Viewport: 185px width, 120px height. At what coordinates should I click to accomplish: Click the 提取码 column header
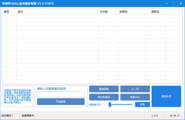[x=155, y=12]
